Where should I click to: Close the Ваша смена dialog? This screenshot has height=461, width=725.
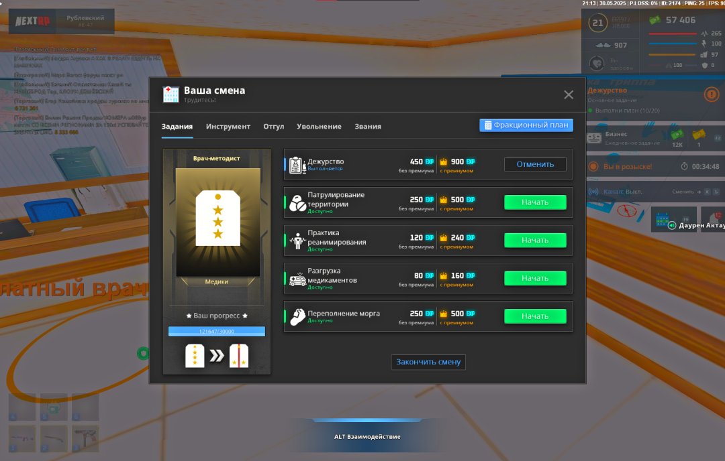tap(569, 94)
